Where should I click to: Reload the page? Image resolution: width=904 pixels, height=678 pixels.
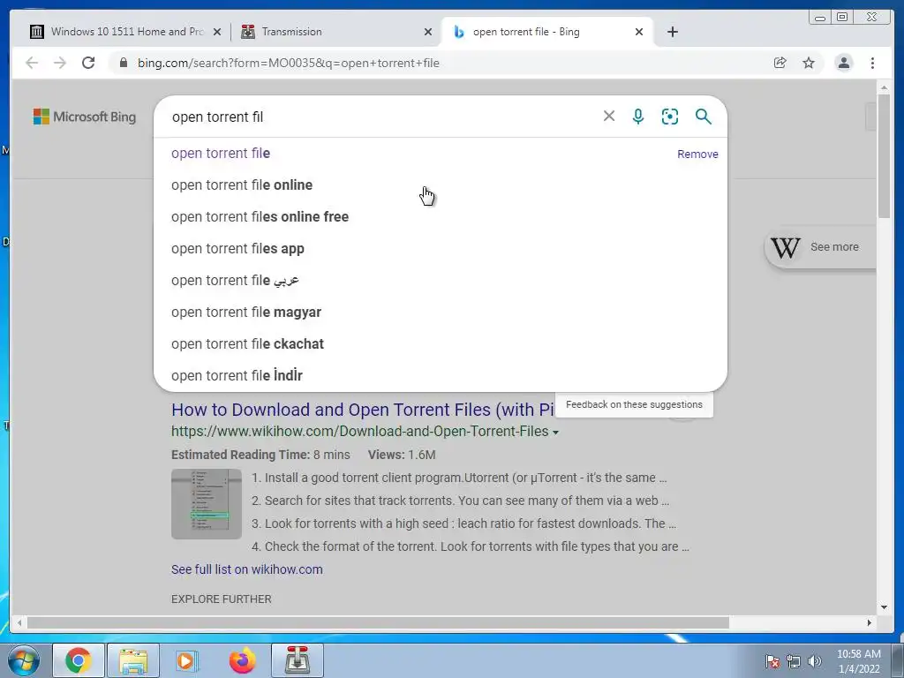88,63
